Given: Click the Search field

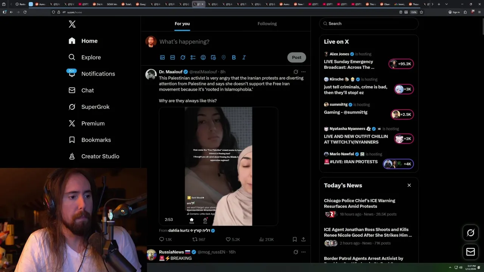Looking at the screenshot, I should [x=369, y=23].
